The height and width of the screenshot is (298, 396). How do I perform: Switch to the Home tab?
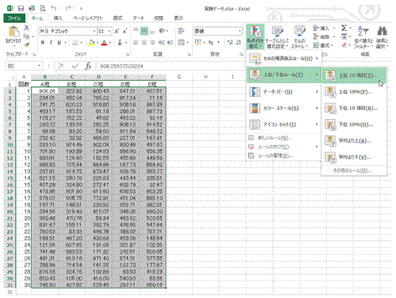[37, 18]
